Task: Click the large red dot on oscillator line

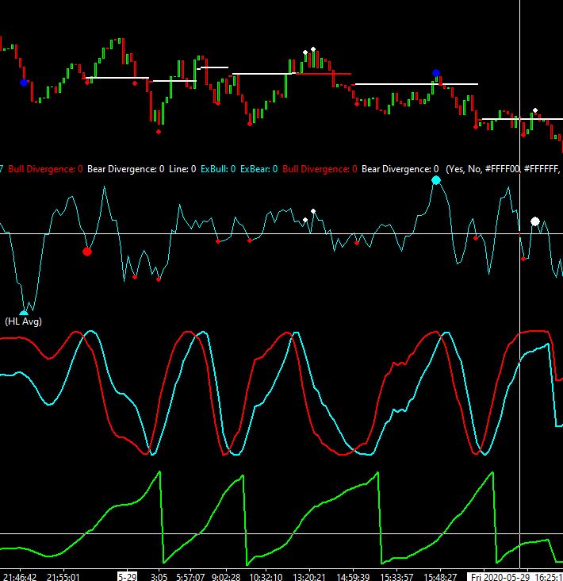Action: [87, 252]
